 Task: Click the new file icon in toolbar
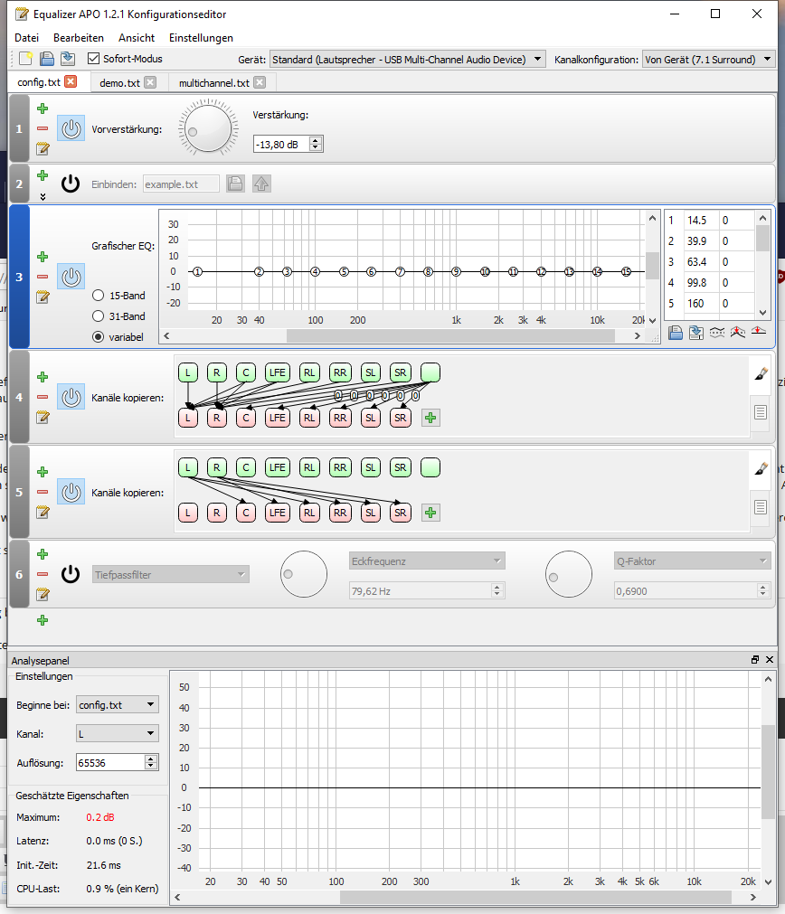pyautogui.click(x=26, y=59)
